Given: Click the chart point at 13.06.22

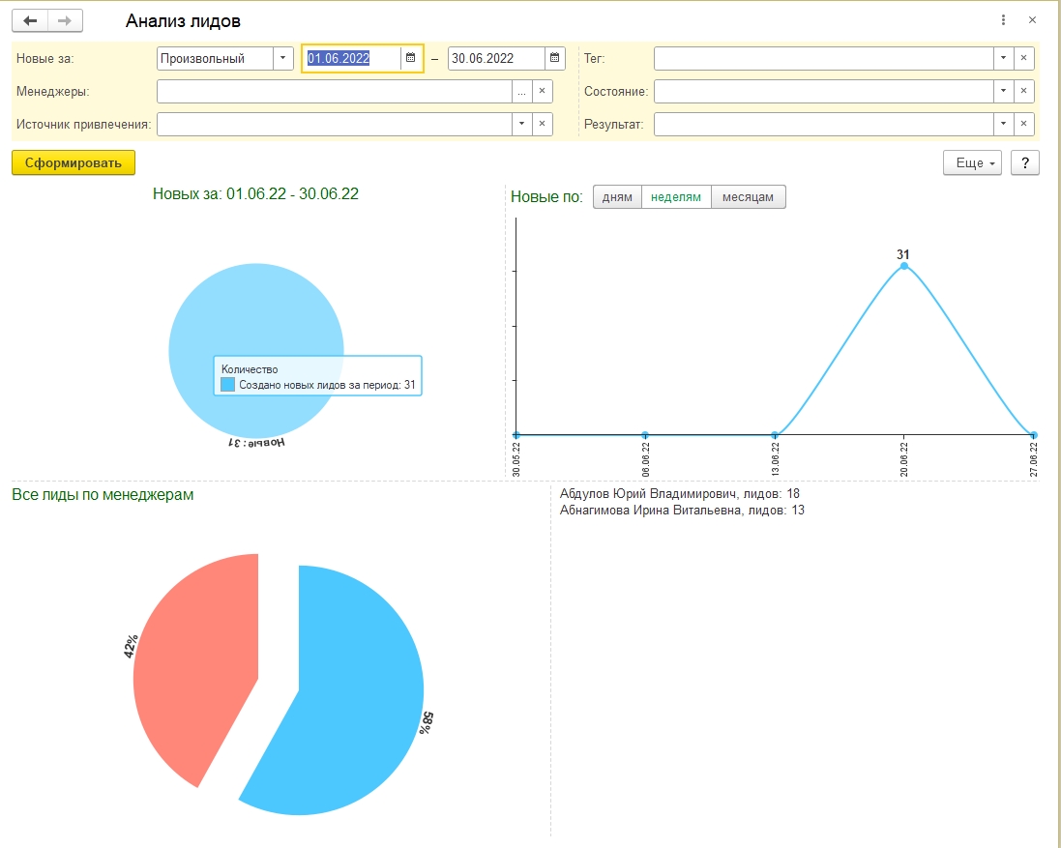Looking at the screenshot, I should click(775, 435).
